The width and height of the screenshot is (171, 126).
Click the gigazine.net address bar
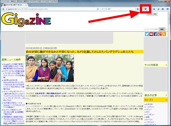51,9
